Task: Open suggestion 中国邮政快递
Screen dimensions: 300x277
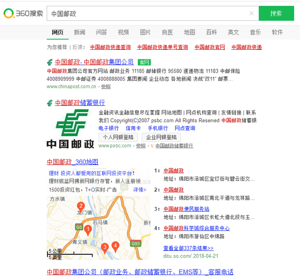Action: pos(247,47)
